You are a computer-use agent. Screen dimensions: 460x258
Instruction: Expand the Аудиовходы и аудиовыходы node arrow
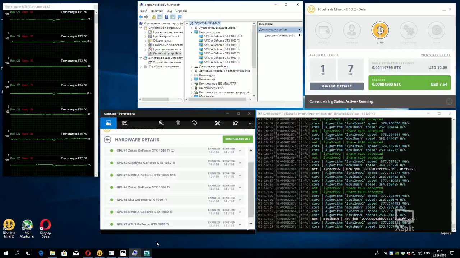(192, 28)
